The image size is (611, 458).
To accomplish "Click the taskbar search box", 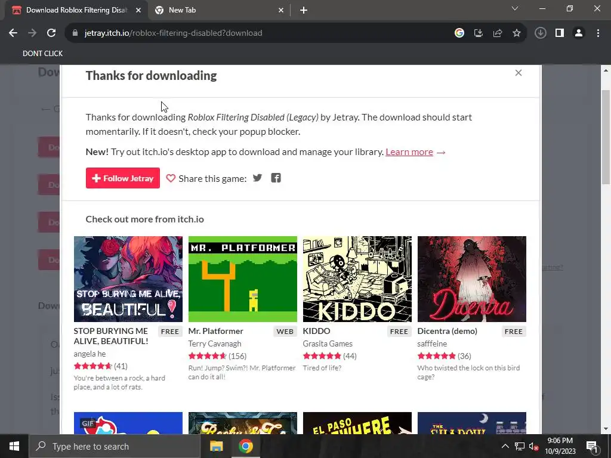I will (115, 446).
